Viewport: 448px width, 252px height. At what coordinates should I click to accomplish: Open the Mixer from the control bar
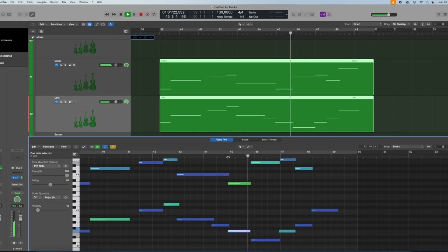26,14
